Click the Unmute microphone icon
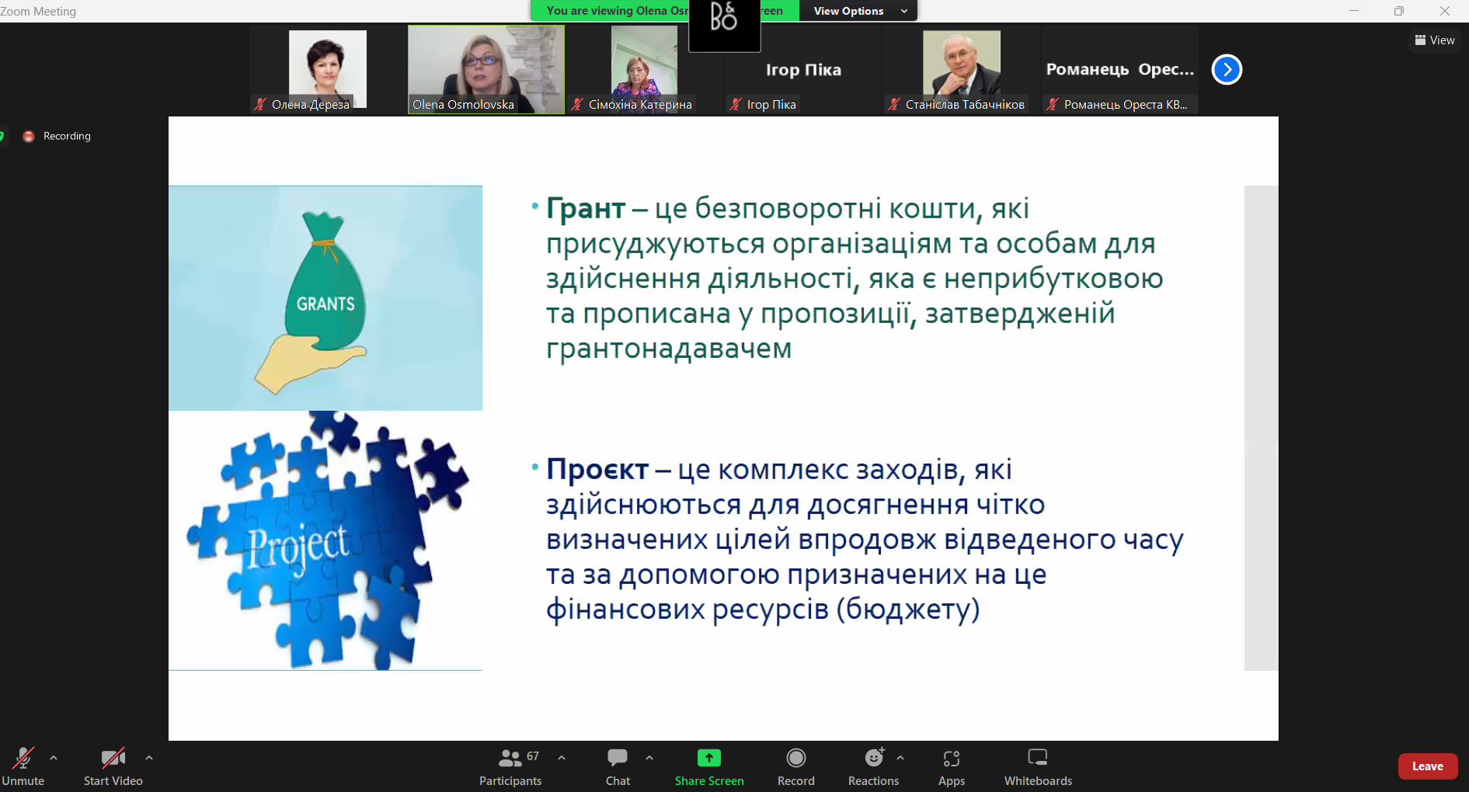Viewport: 1469px width, 792px height. pos(23,758)
